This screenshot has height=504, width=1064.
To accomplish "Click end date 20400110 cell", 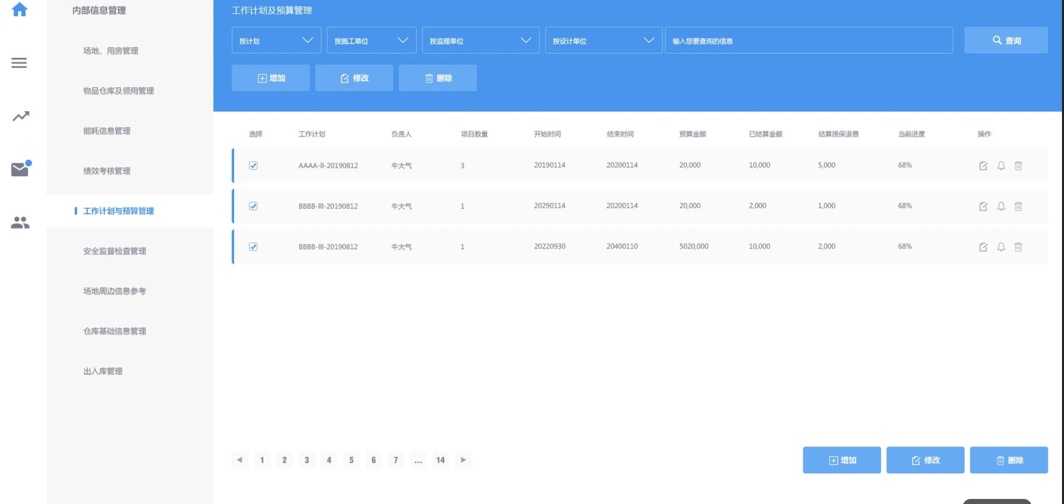I will point(622,246).
